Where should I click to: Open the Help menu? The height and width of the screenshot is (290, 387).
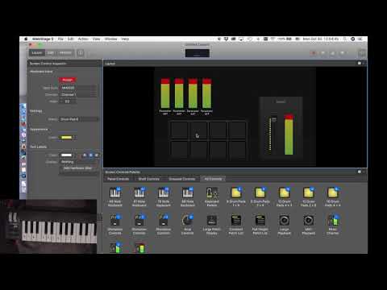pos(125,39)
